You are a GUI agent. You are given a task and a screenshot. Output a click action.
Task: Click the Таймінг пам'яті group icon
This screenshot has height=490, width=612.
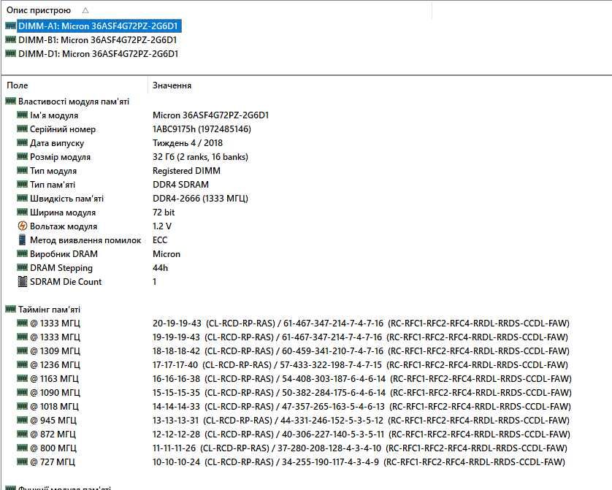(x=11, y=310)
